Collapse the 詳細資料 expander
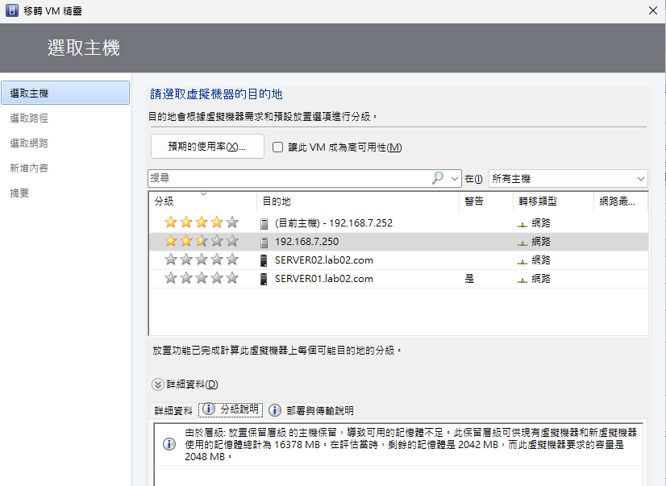Image resolution: width=666 pixels, height=486 pixels. (x=158, y=384)
